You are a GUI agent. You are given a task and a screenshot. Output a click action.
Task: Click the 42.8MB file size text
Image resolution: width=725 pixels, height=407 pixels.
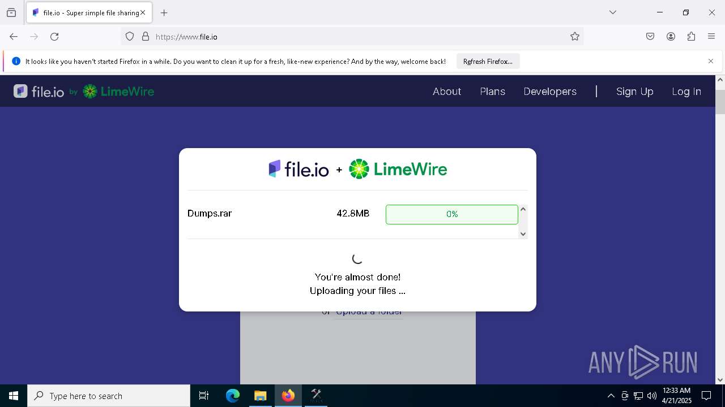(353, 214)
